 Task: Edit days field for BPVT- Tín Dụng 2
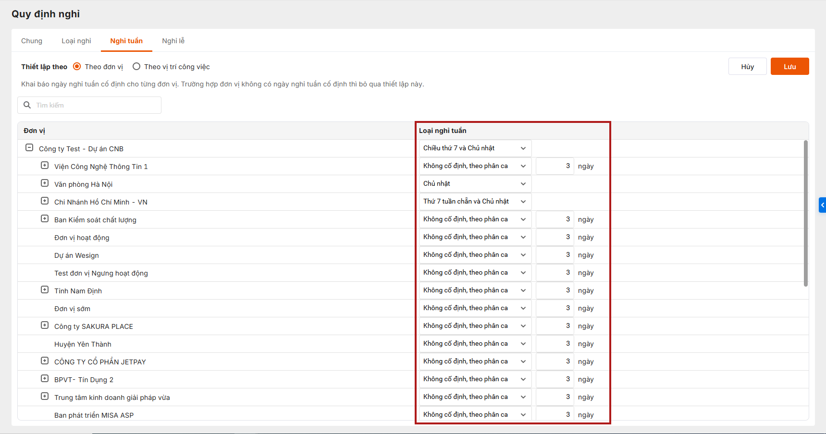pos(555,379)
